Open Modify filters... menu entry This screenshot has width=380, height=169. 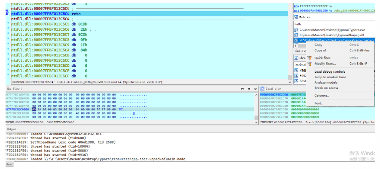pos(325,63)
